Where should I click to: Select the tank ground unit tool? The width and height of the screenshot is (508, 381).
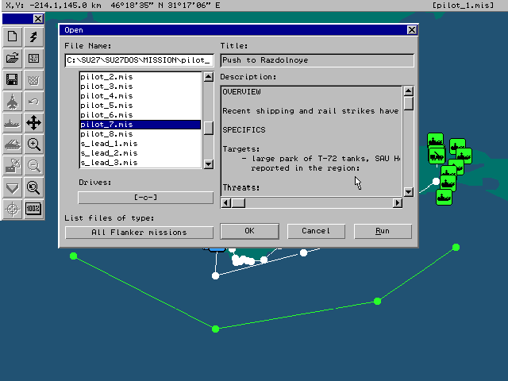point(12,144)
